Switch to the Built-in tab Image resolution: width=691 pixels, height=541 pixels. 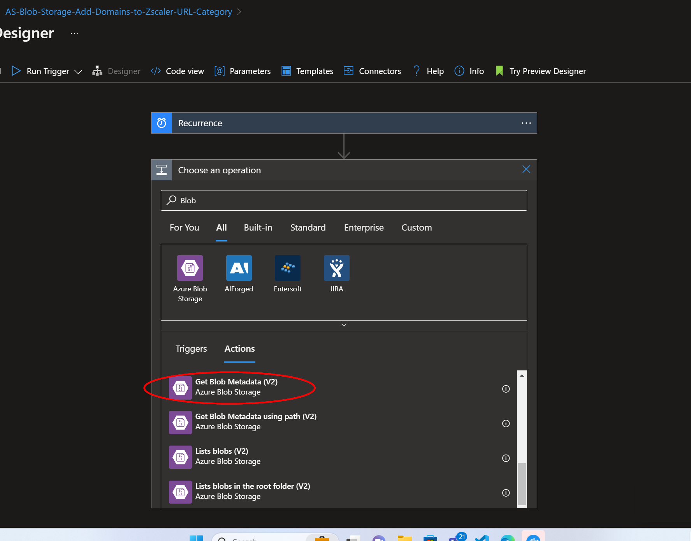[258, 227]
